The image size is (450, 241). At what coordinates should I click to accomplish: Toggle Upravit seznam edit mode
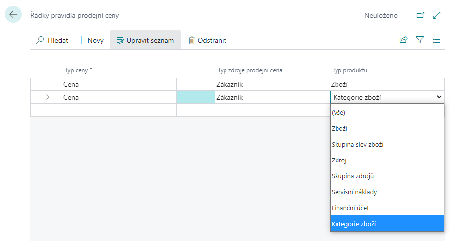[x=145, y=40]
